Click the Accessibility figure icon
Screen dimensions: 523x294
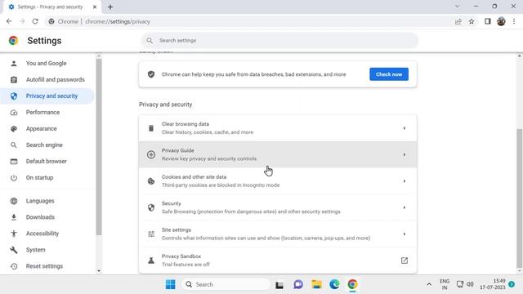[14, 234]
